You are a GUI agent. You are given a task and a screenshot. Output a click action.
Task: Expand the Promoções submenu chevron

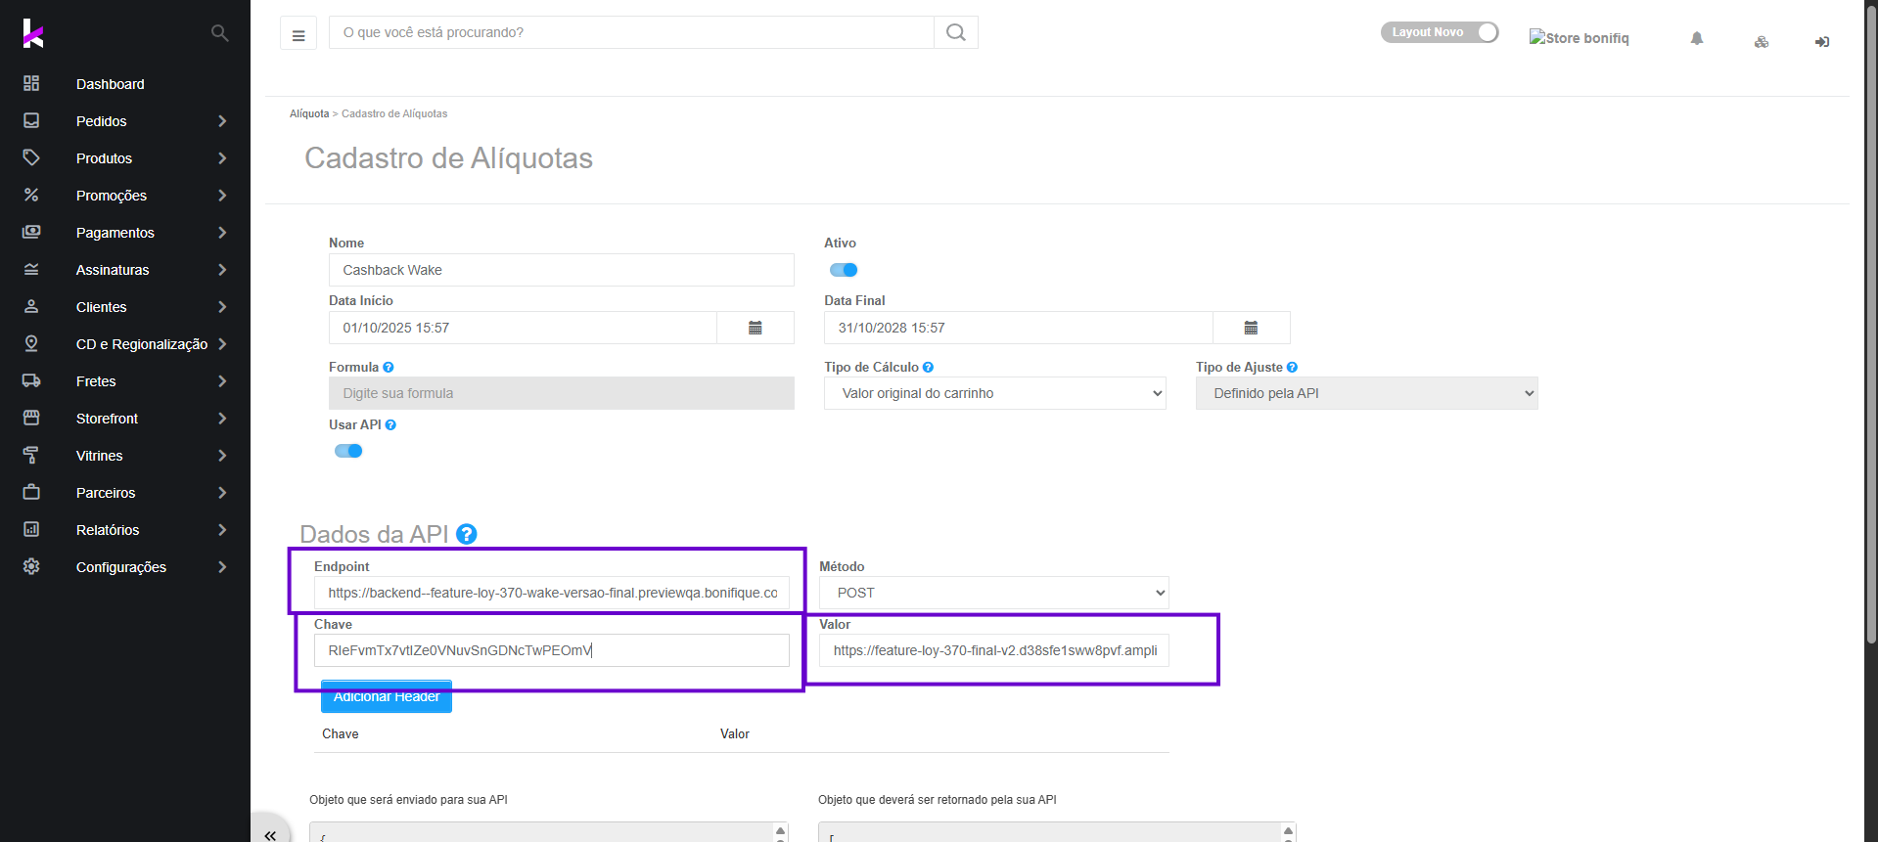222,196
